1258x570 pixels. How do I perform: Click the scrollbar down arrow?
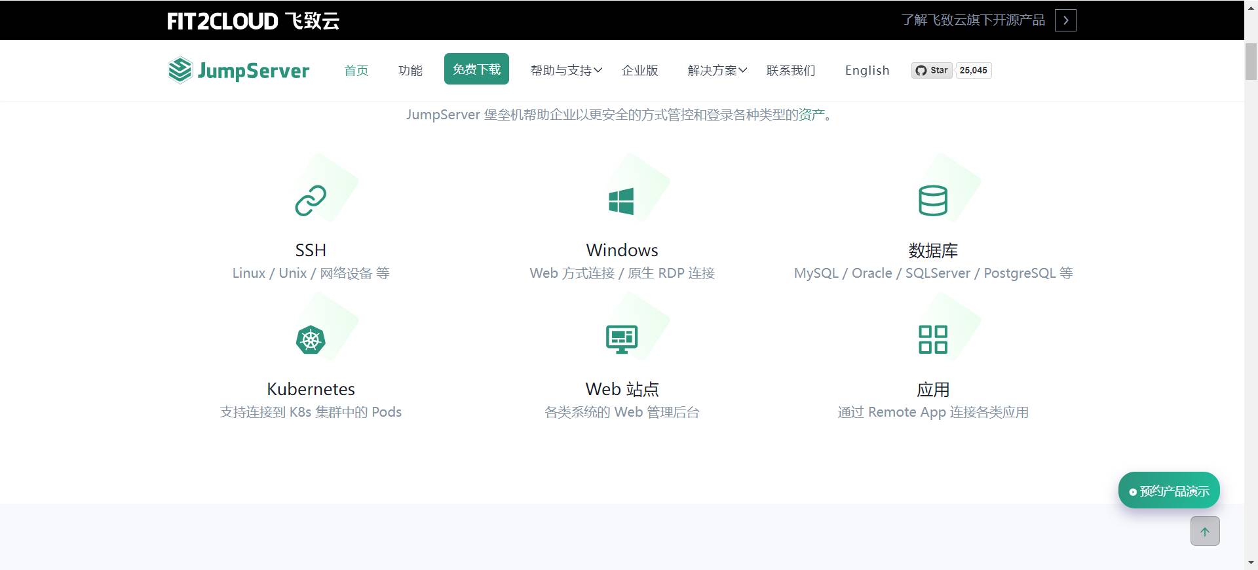1251,563
